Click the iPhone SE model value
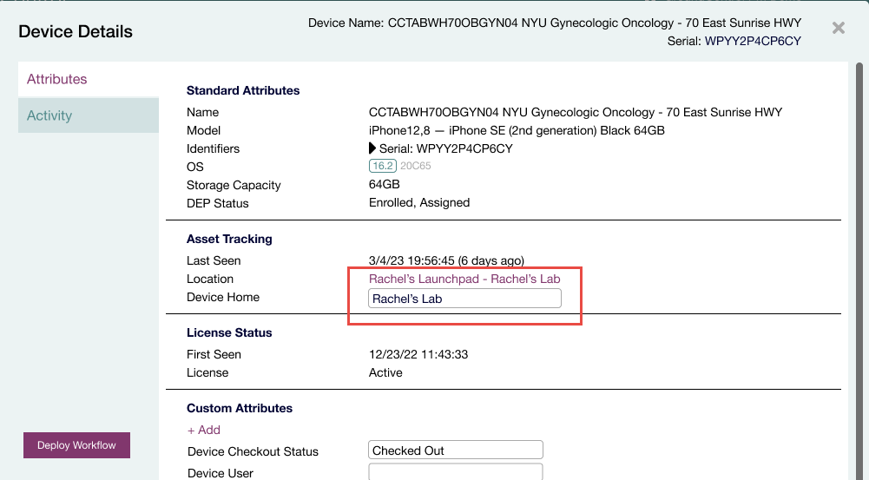 517,130
